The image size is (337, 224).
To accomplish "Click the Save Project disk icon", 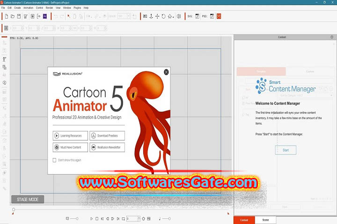I will pyautogui.click(x=19, y=16).
